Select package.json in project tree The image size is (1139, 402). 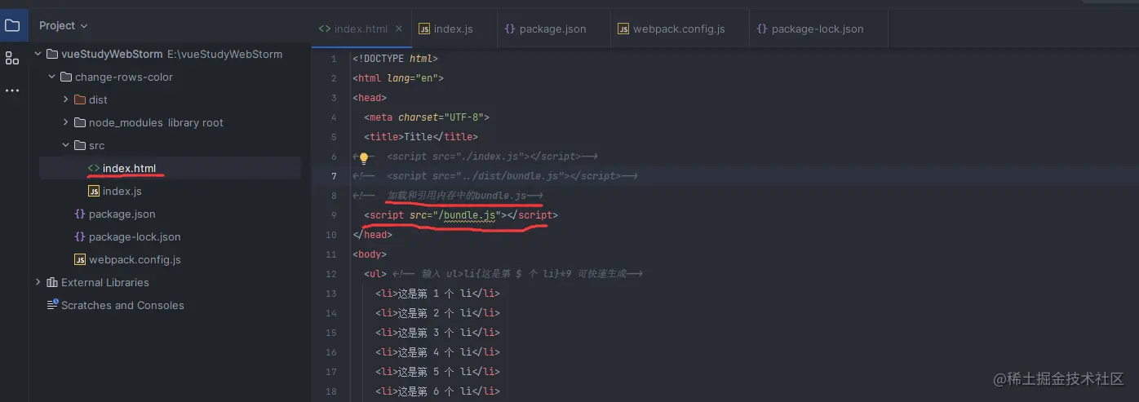point(122,214)
